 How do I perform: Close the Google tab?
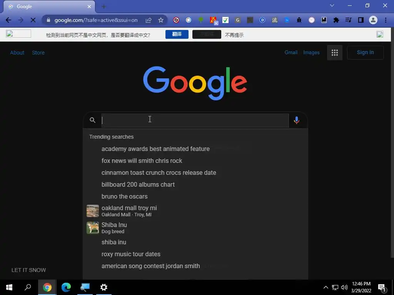tap(89, 7)
